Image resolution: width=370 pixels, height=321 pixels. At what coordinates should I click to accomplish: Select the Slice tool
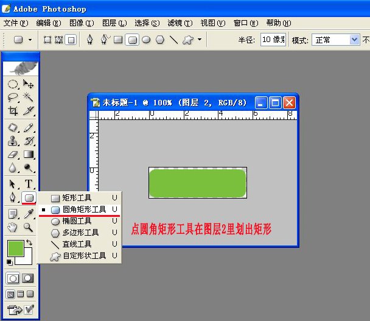pyautogui.click(x=29, y=110)
